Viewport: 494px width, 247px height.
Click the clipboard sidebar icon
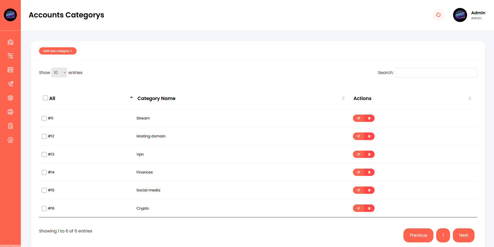coord(10,126)
